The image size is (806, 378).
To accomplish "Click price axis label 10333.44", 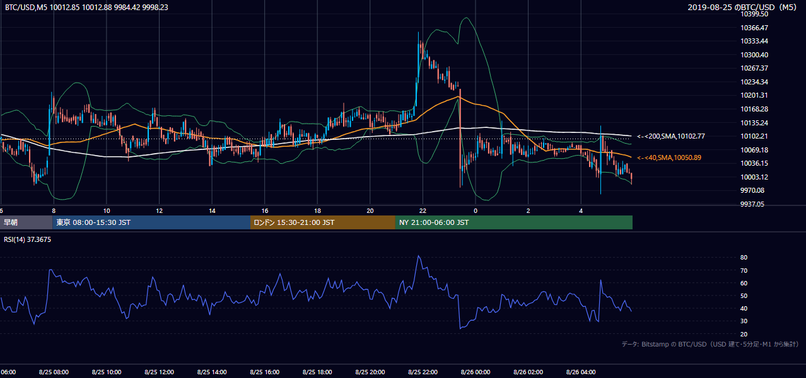I will [754, 41].
